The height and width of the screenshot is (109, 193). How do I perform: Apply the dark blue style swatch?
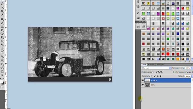[x=178, y=34]
